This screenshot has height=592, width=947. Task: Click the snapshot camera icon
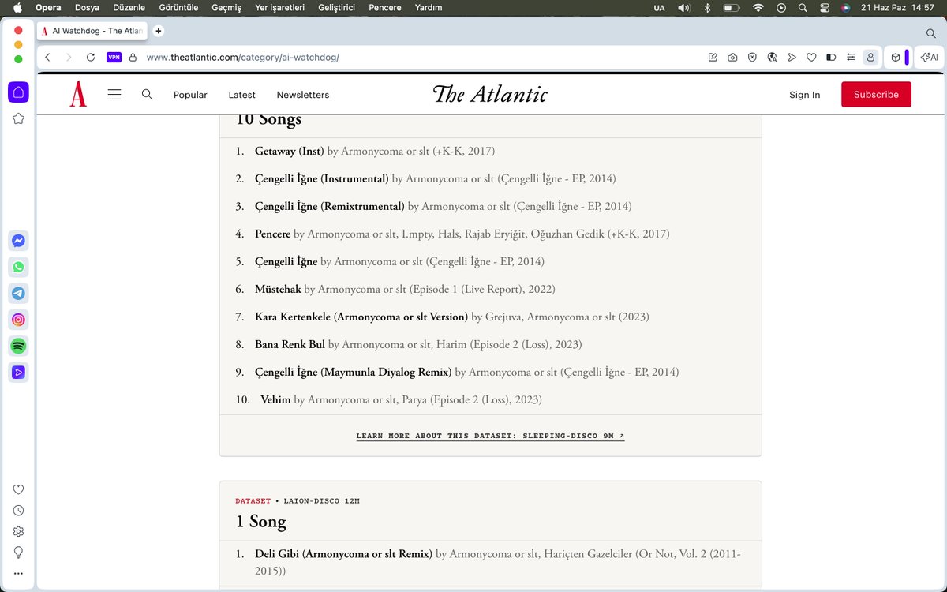coord(732,57)
